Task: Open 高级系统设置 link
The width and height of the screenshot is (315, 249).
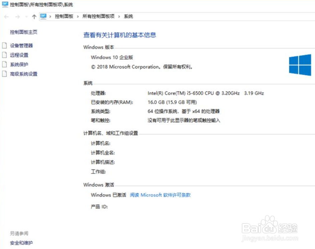Action: [x=23, y=74]
